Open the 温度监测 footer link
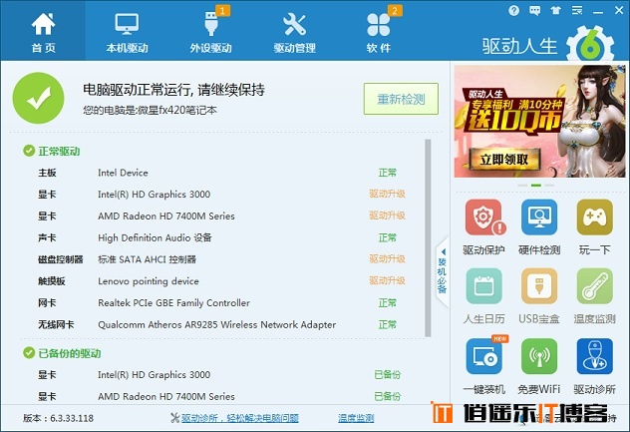Image resolution: width=630 pixels, height=432 pixels. click(x=356, y=418)
